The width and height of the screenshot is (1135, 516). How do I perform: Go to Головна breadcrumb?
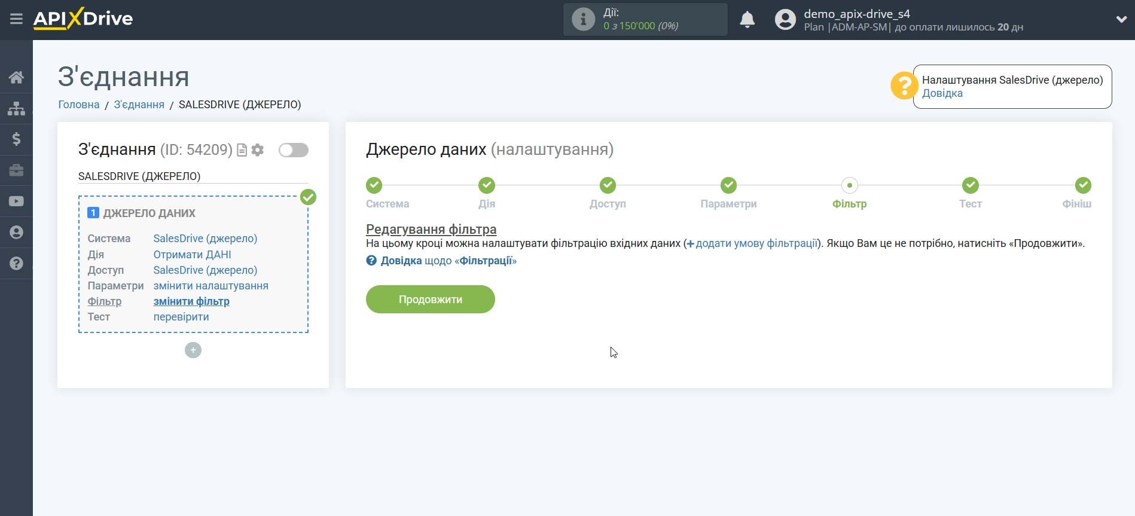pyautogui.click(x=79, y=105)
